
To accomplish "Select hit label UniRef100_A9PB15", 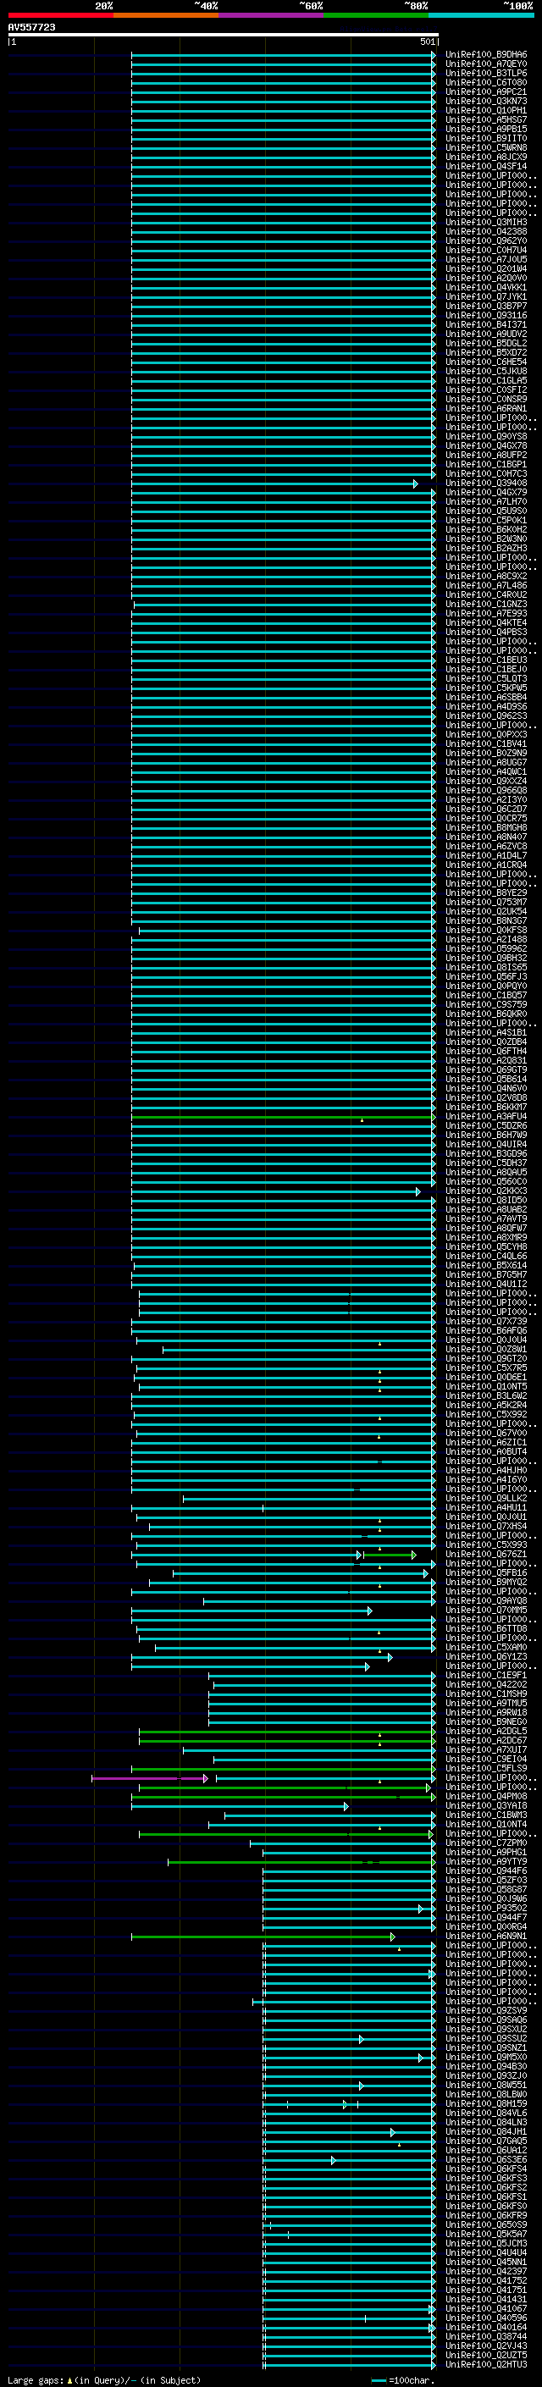I will point(486,129).
